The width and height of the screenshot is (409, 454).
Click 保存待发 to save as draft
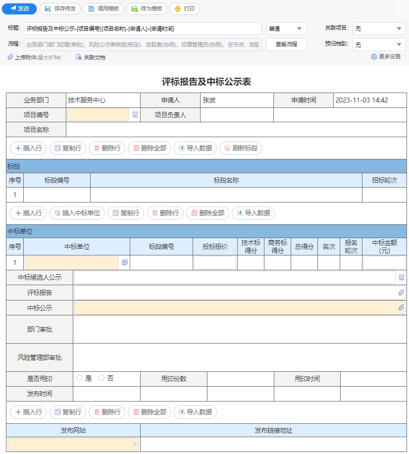60,9
